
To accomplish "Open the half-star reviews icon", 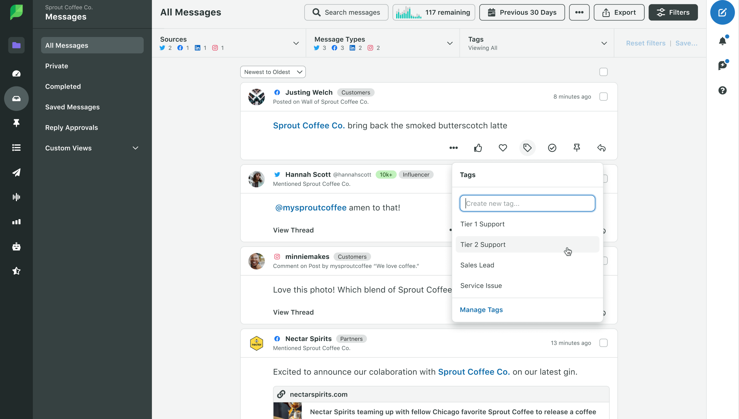I will click(x=16, y=271).
